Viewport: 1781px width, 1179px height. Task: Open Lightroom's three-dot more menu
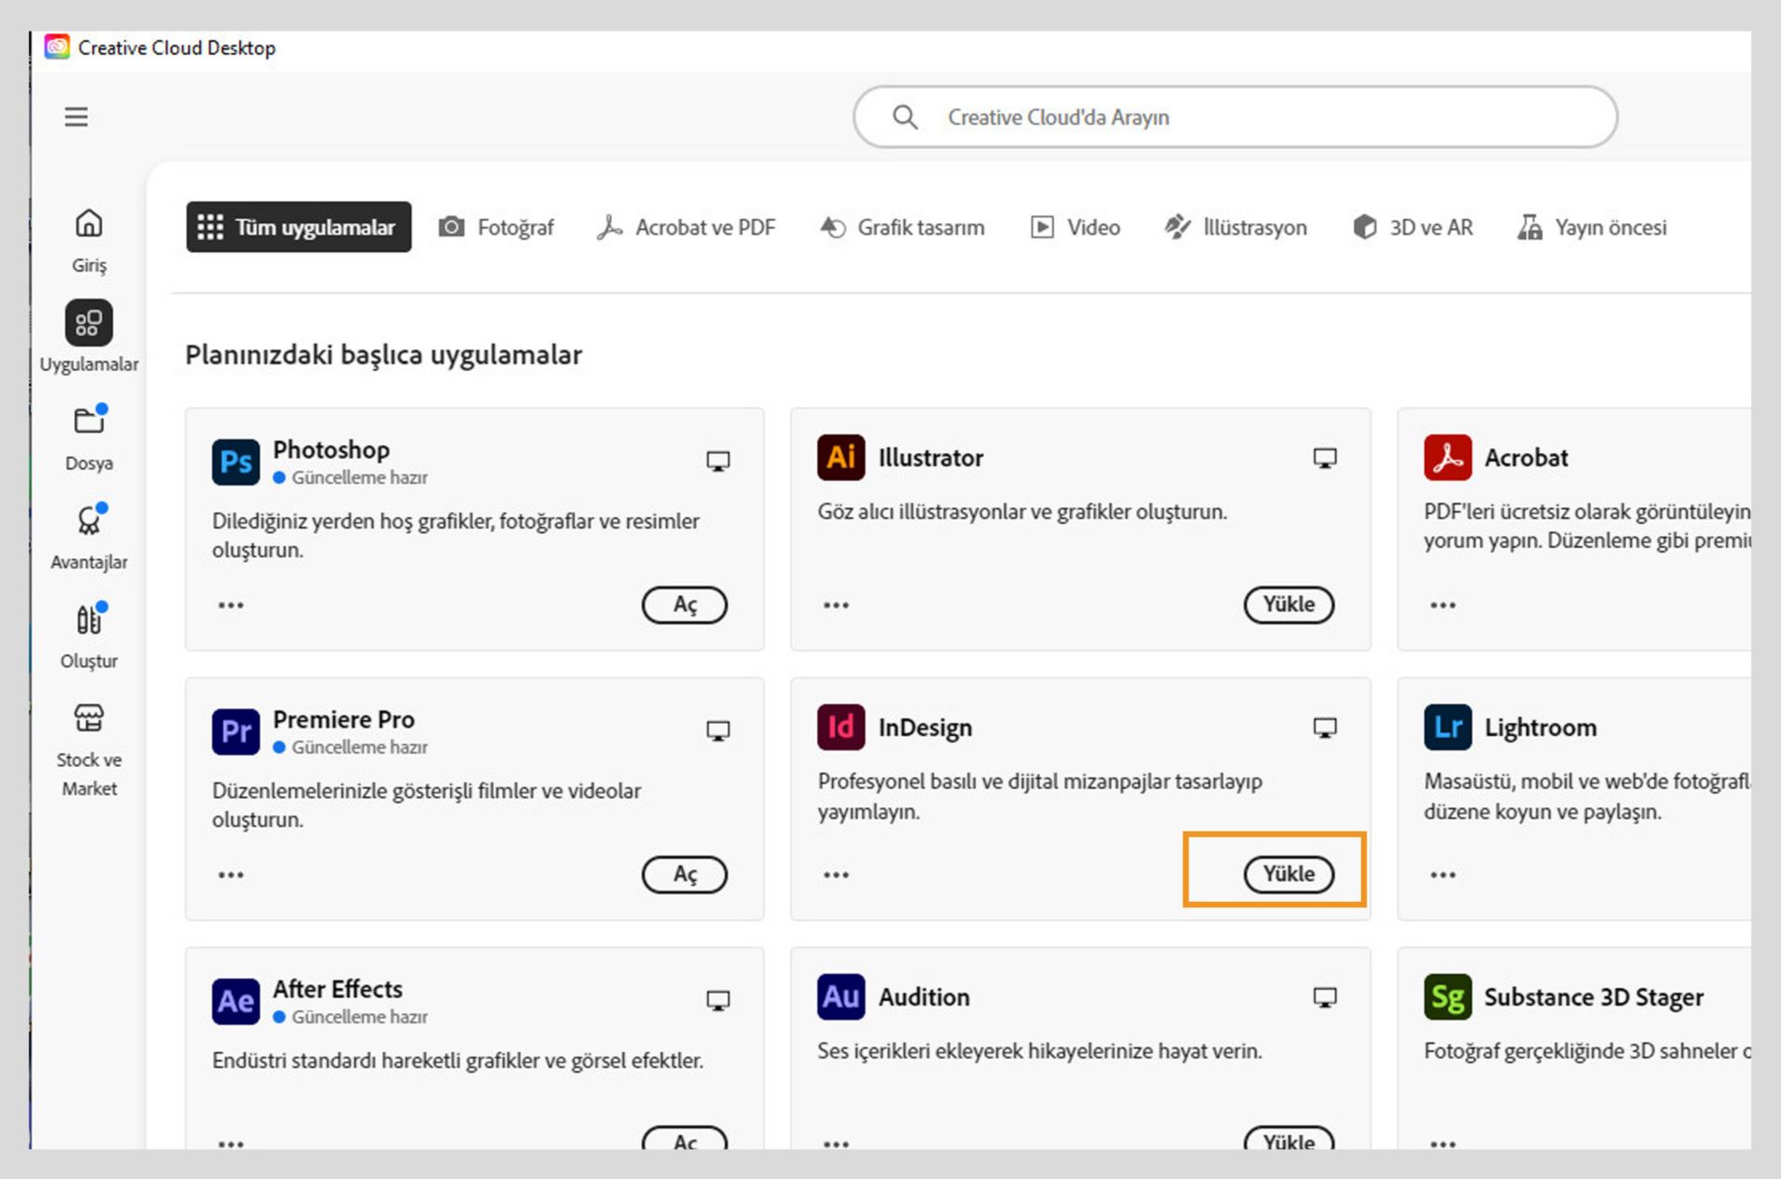(1442, 875)
